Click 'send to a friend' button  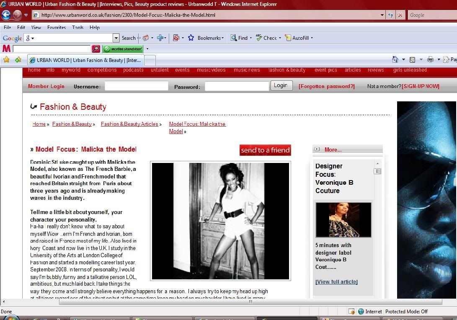point(265,150)
